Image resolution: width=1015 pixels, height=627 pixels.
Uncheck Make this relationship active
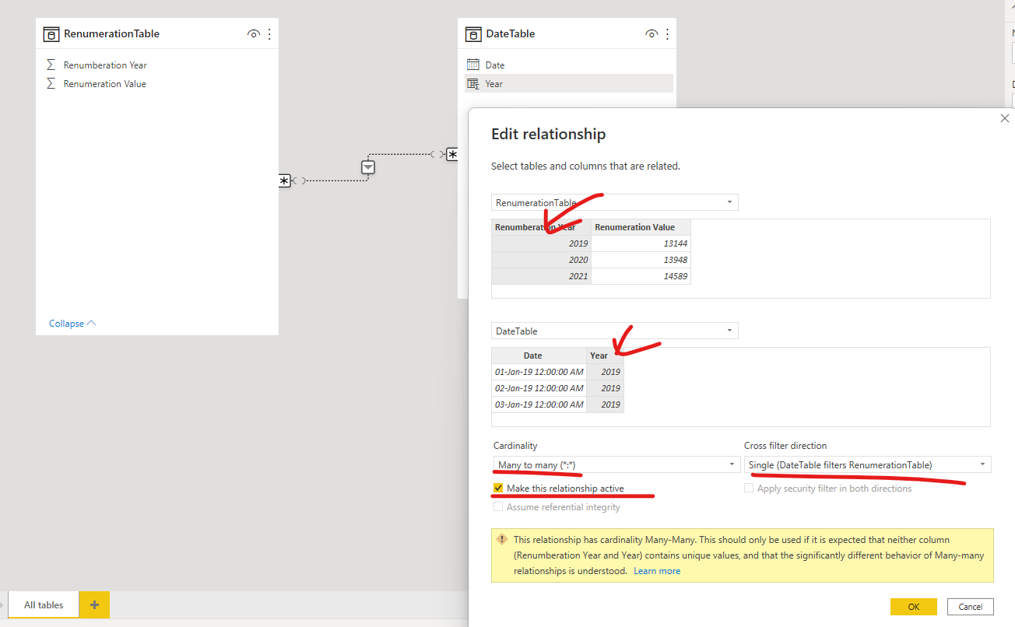pos(498,489)
